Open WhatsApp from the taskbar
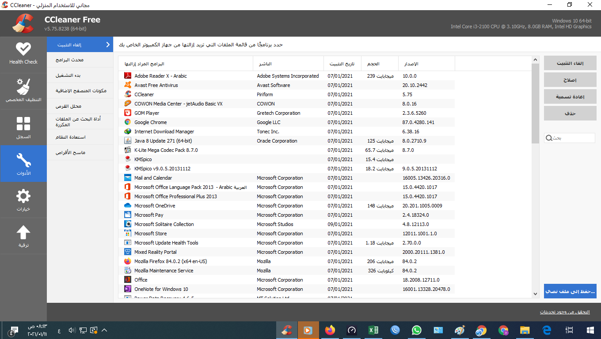Viewport: 601px width, 339px height. point(417,330)
